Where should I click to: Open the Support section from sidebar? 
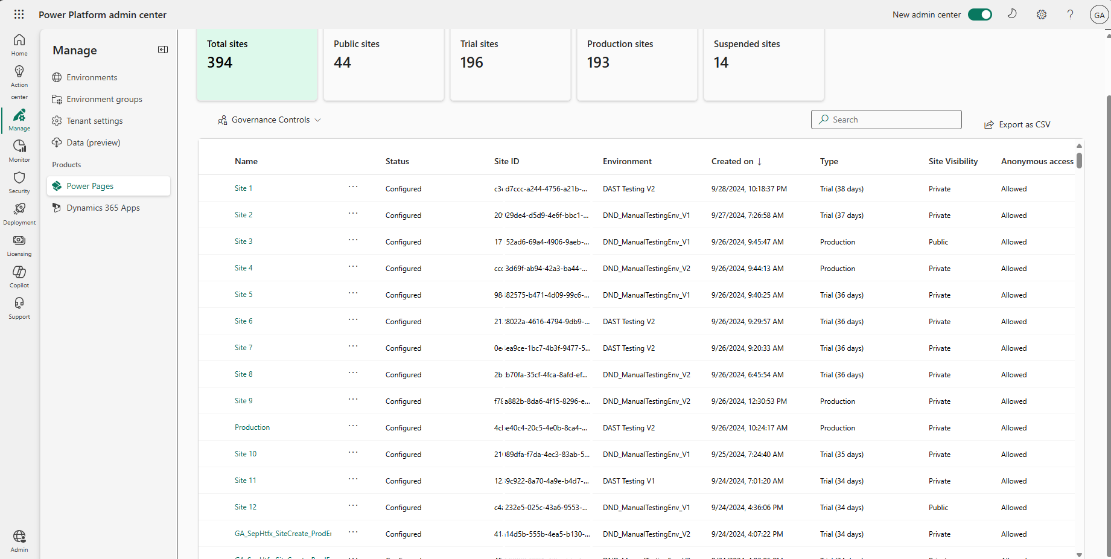click(19, 306)
